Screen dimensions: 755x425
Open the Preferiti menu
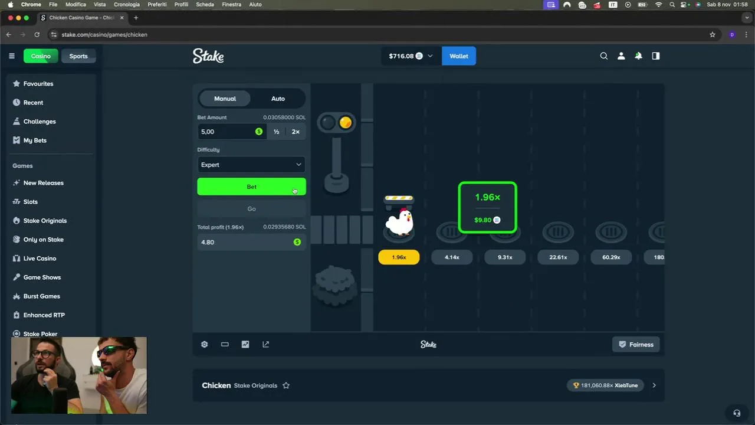pos(157,4)
